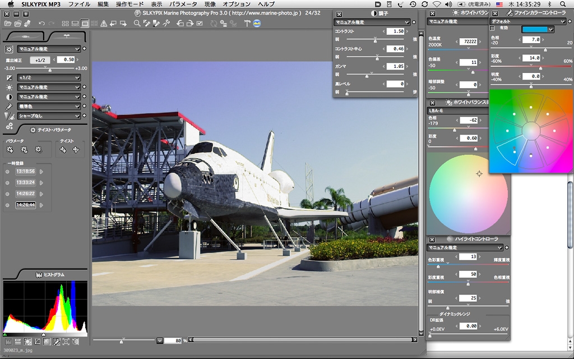Open the hammer settings tool icon
This screenshot has width=574, height=359.
tap(248, 24)
